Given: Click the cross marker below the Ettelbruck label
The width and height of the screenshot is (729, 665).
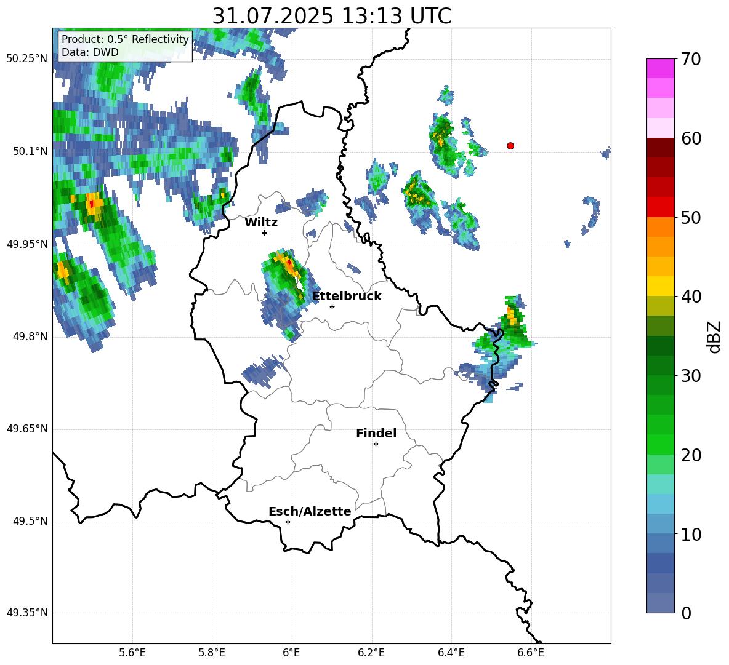Looking at the screenshot, I should click(x=332, y=306).
